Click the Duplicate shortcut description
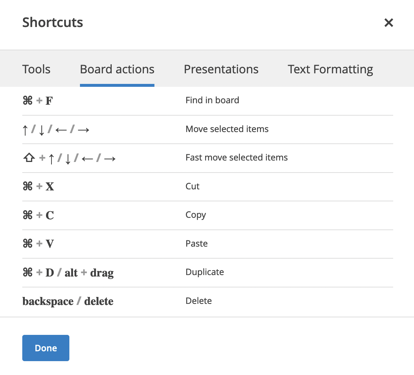The image size is (414, 375). point(204,272)
